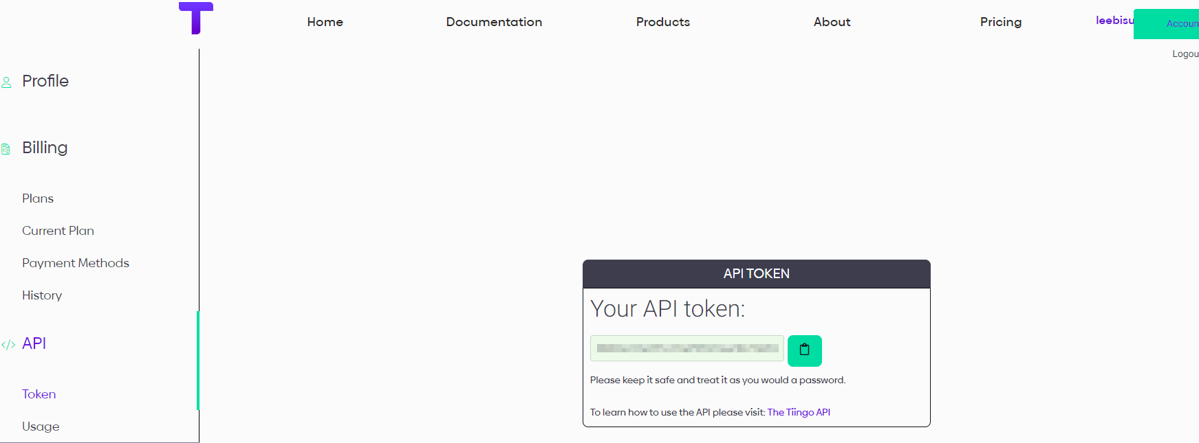
Task: Click the person icon beside Profile
Action: 6,82
